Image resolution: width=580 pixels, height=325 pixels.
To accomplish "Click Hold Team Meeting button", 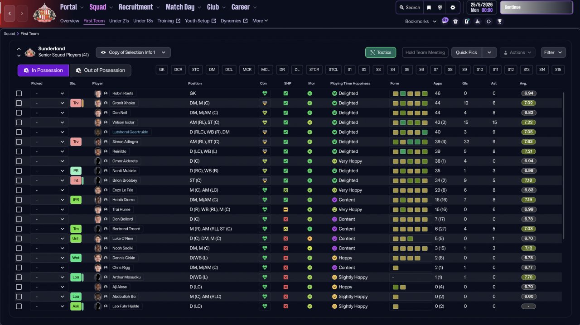I will tap(425, 52).
